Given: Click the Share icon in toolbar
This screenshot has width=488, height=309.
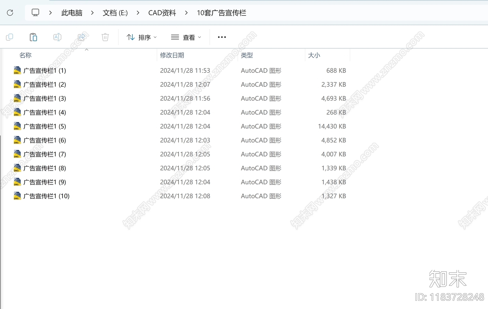Looking at the screenshot, I should [x=81, y=37].
